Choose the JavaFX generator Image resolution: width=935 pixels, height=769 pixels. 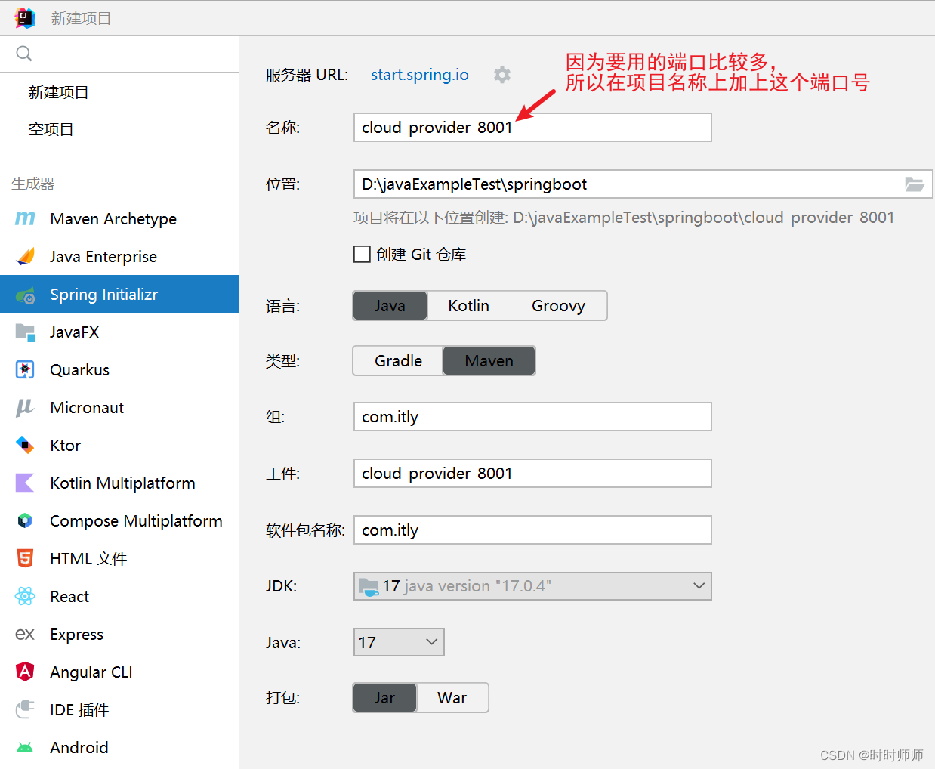coord(119,332)
